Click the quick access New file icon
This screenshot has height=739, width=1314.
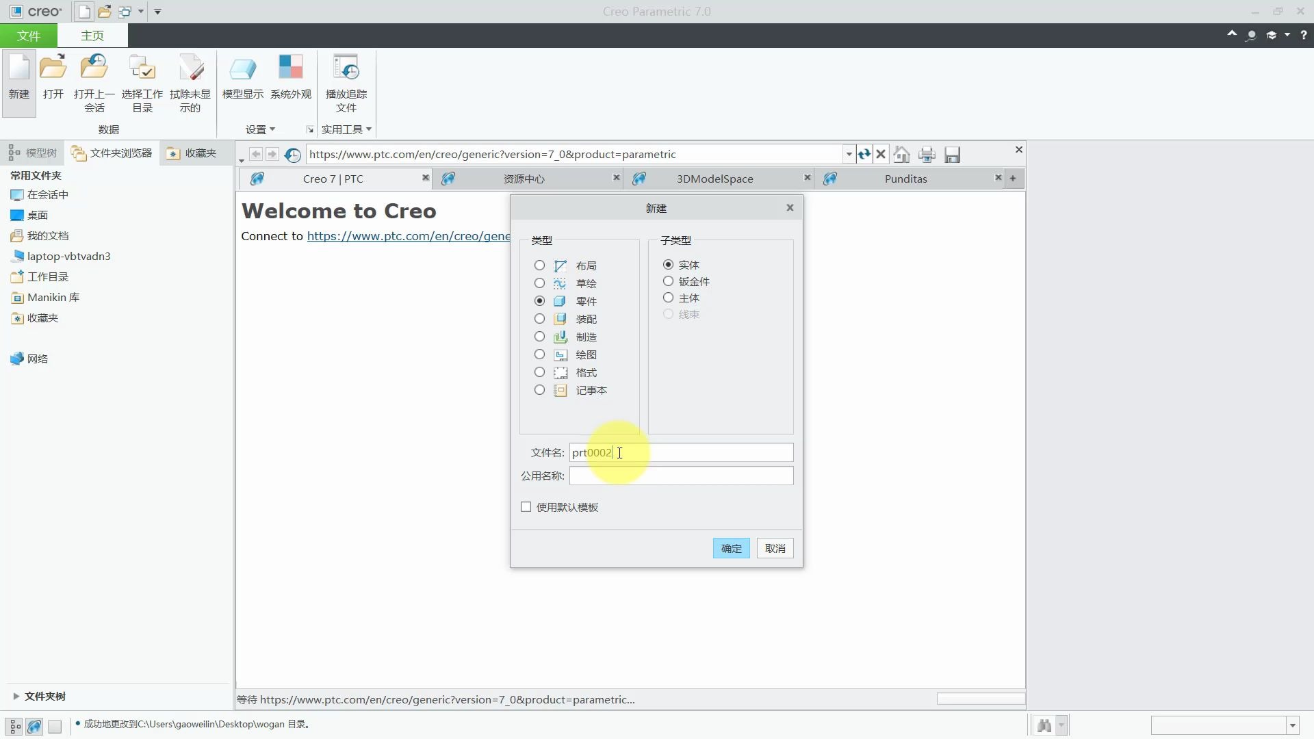click(x=83, y=12)
